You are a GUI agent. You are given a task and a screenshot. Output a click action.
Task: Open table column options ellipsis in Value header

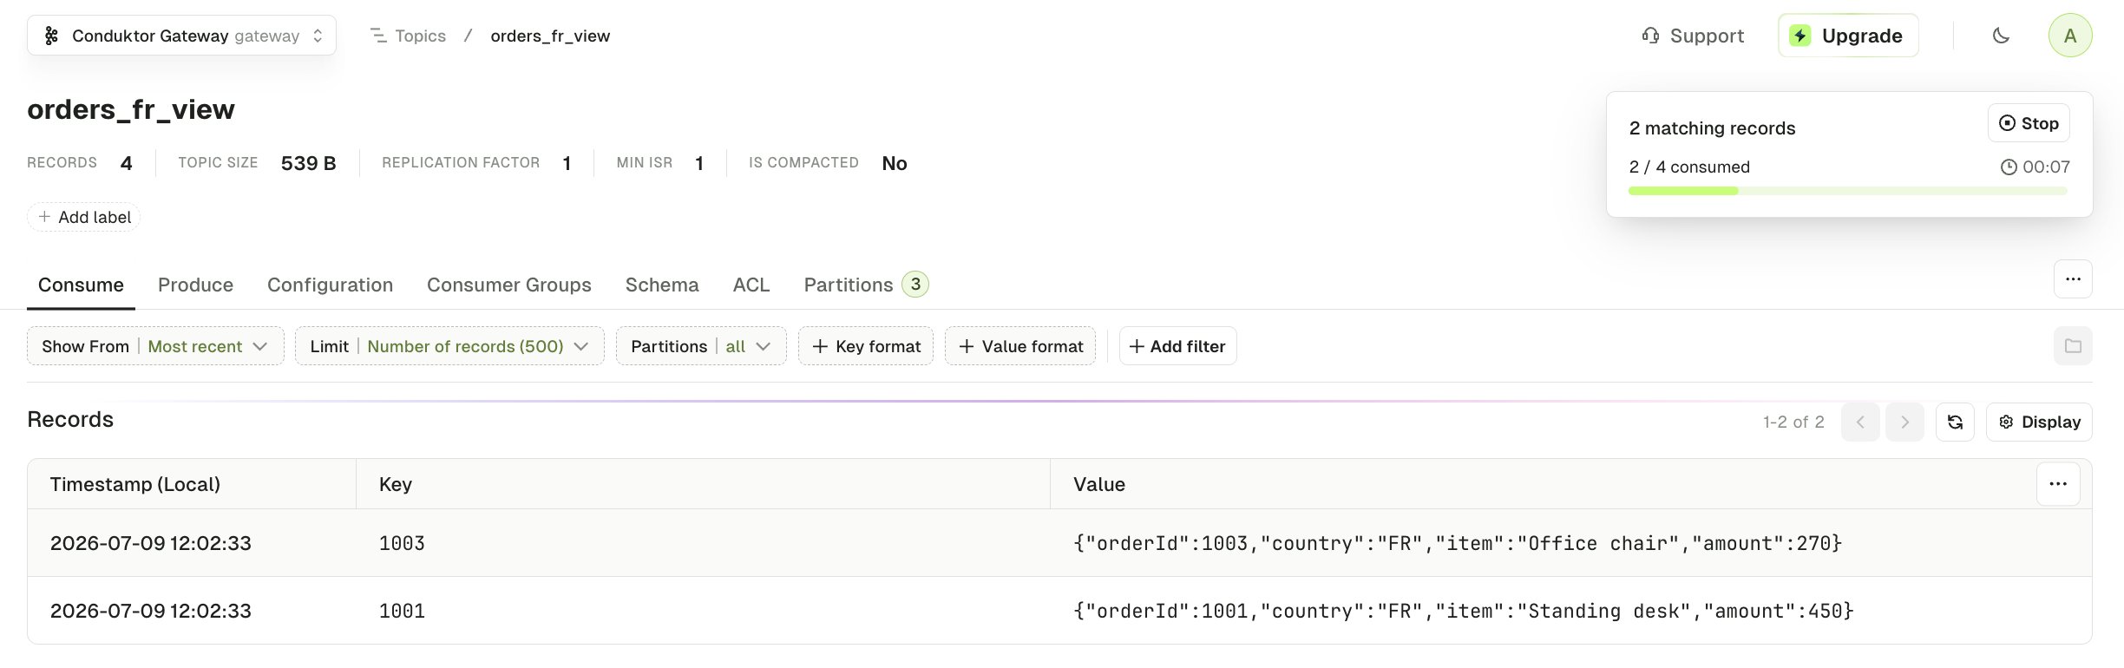2058,484
